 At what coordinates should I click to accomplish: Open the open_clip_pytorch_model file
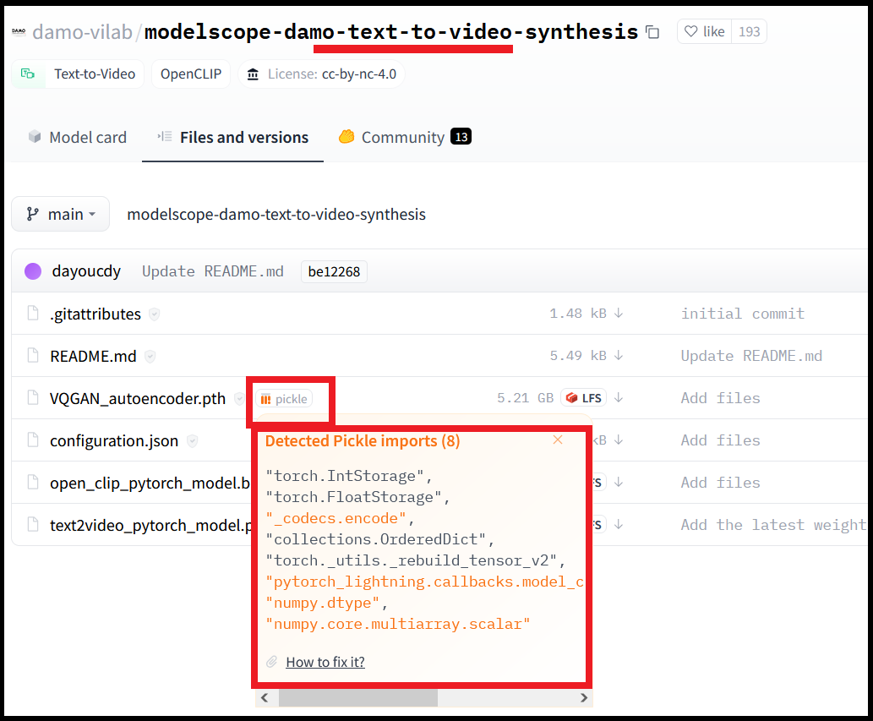pos(150,483)
